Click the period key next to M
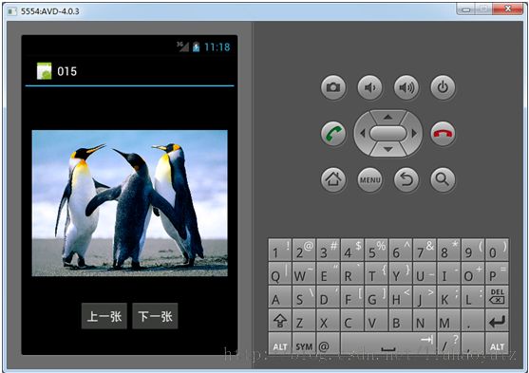The image size is (529, 373). (473, 321)
